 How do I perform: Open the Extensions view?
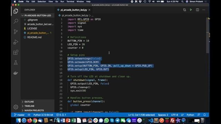(x=16, y=52)
